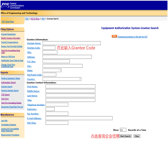Click the Start Search button
Screen dimensions: 168x142
[125, 136]
